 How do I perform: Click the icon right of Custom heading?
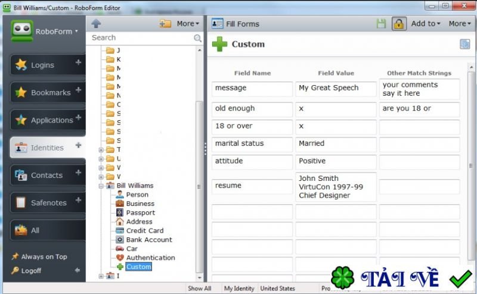click(x=464, y=44)
